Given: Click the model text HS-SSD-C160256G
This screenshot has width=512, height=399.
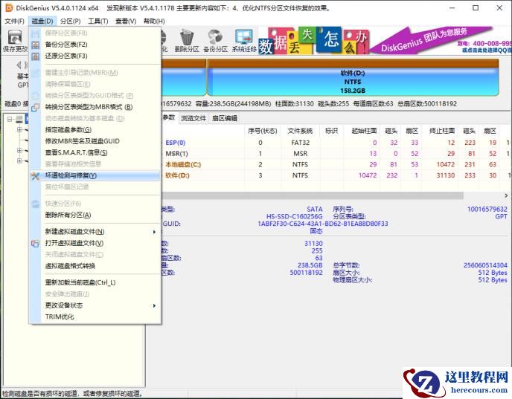Looking at the screenshot, I should click(294, 216).
